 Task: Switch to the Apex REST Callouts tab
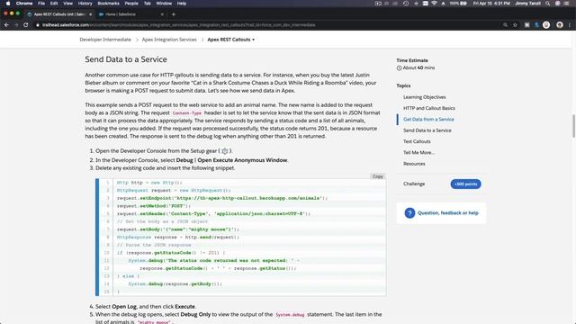coord(58,14)
